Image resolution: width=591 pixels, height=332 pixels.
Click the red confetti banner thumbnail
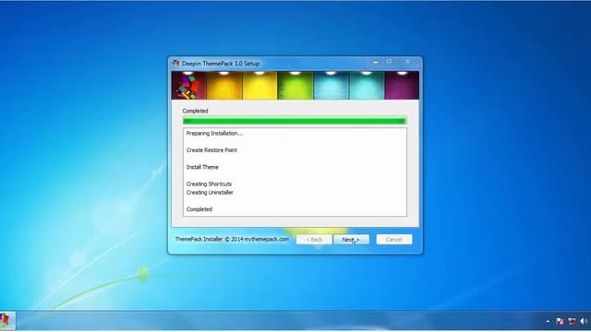click(x=188, y=86)
